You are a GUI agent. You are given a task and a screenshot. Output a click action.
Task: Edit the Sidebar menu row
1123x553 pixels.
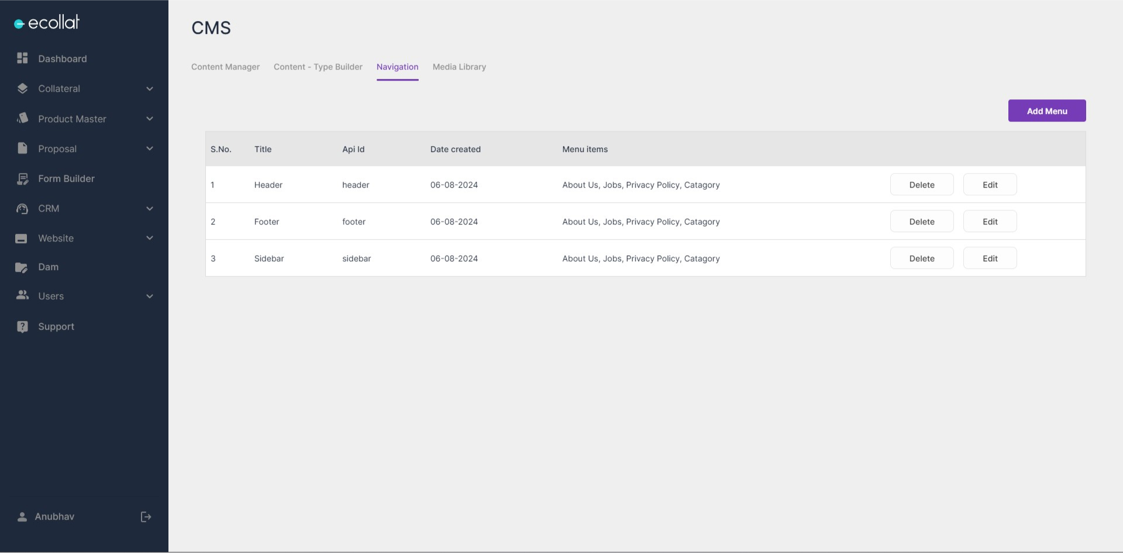click(x=990, y=258)
